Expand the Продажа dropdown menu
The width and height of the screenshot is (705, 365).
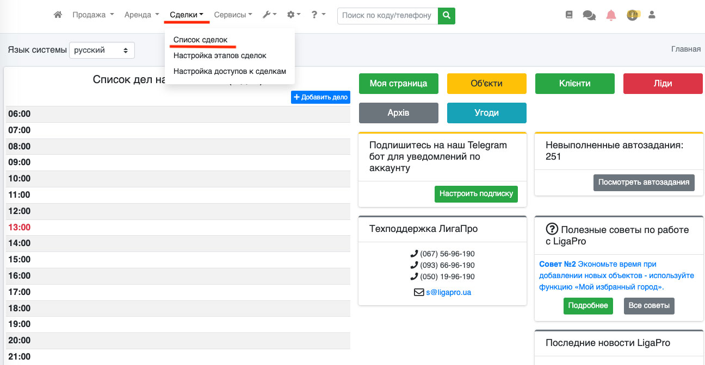point(93,15)
